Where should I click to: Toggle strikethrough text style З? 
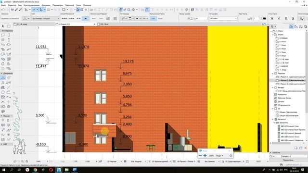(293, 18)
